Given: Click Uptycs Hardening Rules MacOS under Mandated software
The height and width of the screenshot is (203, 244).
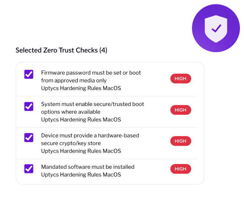Looking at the screenshot, I should pos(81,175).
